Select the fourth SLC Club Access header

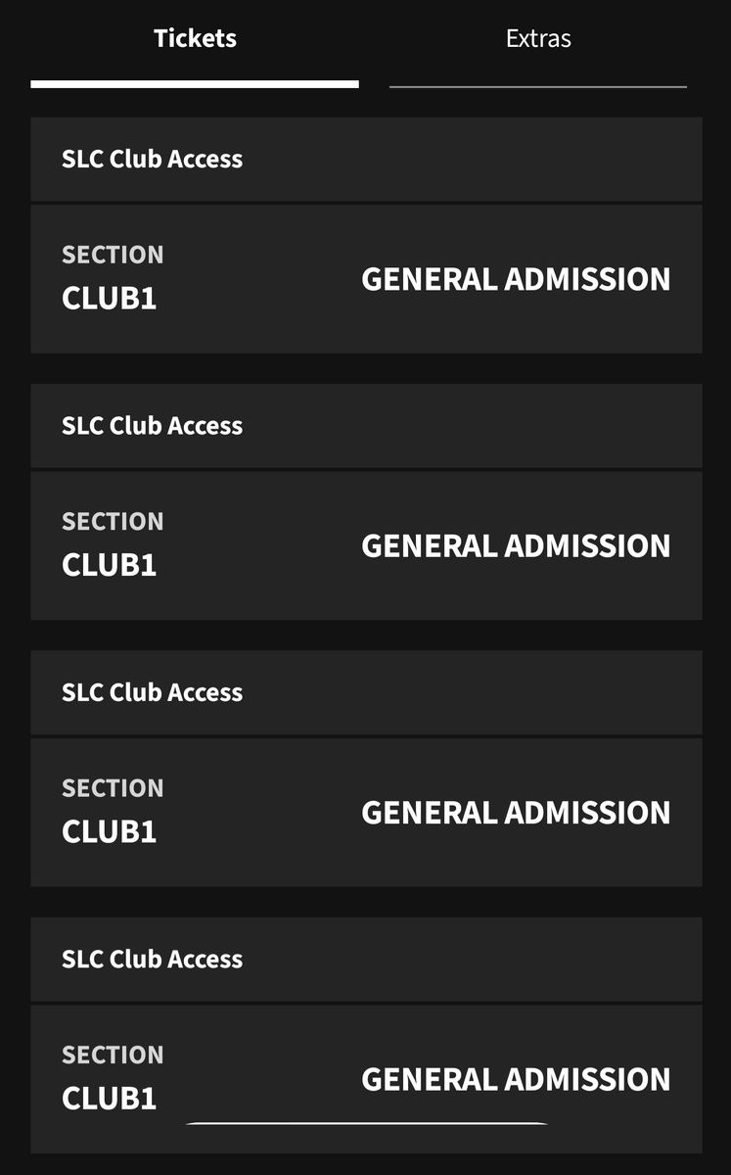pos(366,960)
